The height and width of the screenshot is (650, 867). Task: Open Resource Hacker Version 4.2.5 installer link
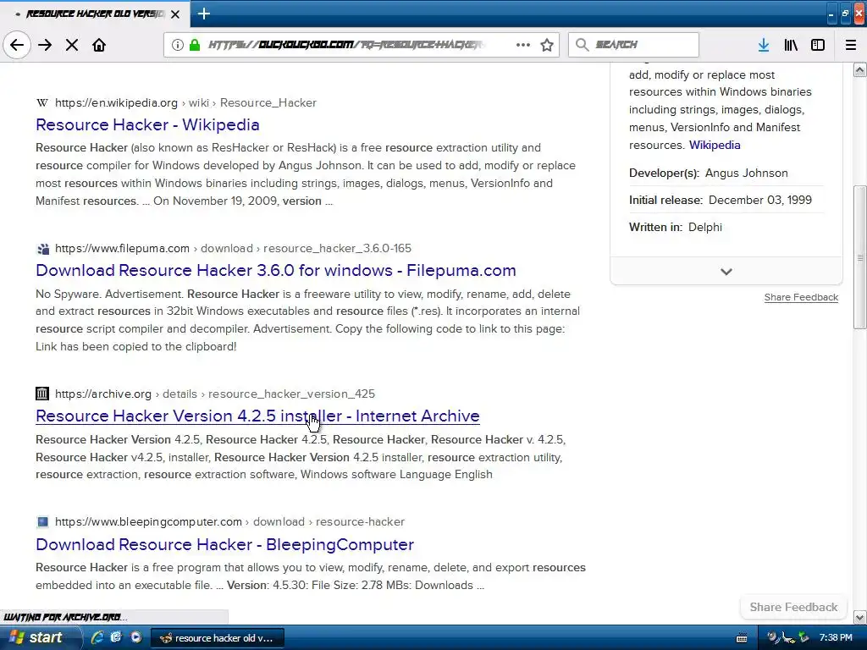257,416
